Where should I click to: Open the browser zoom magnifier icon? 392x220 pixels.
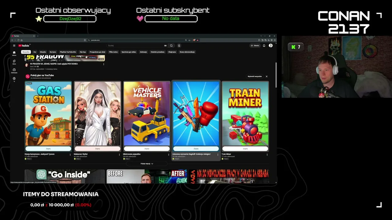(x=186, y=40)
